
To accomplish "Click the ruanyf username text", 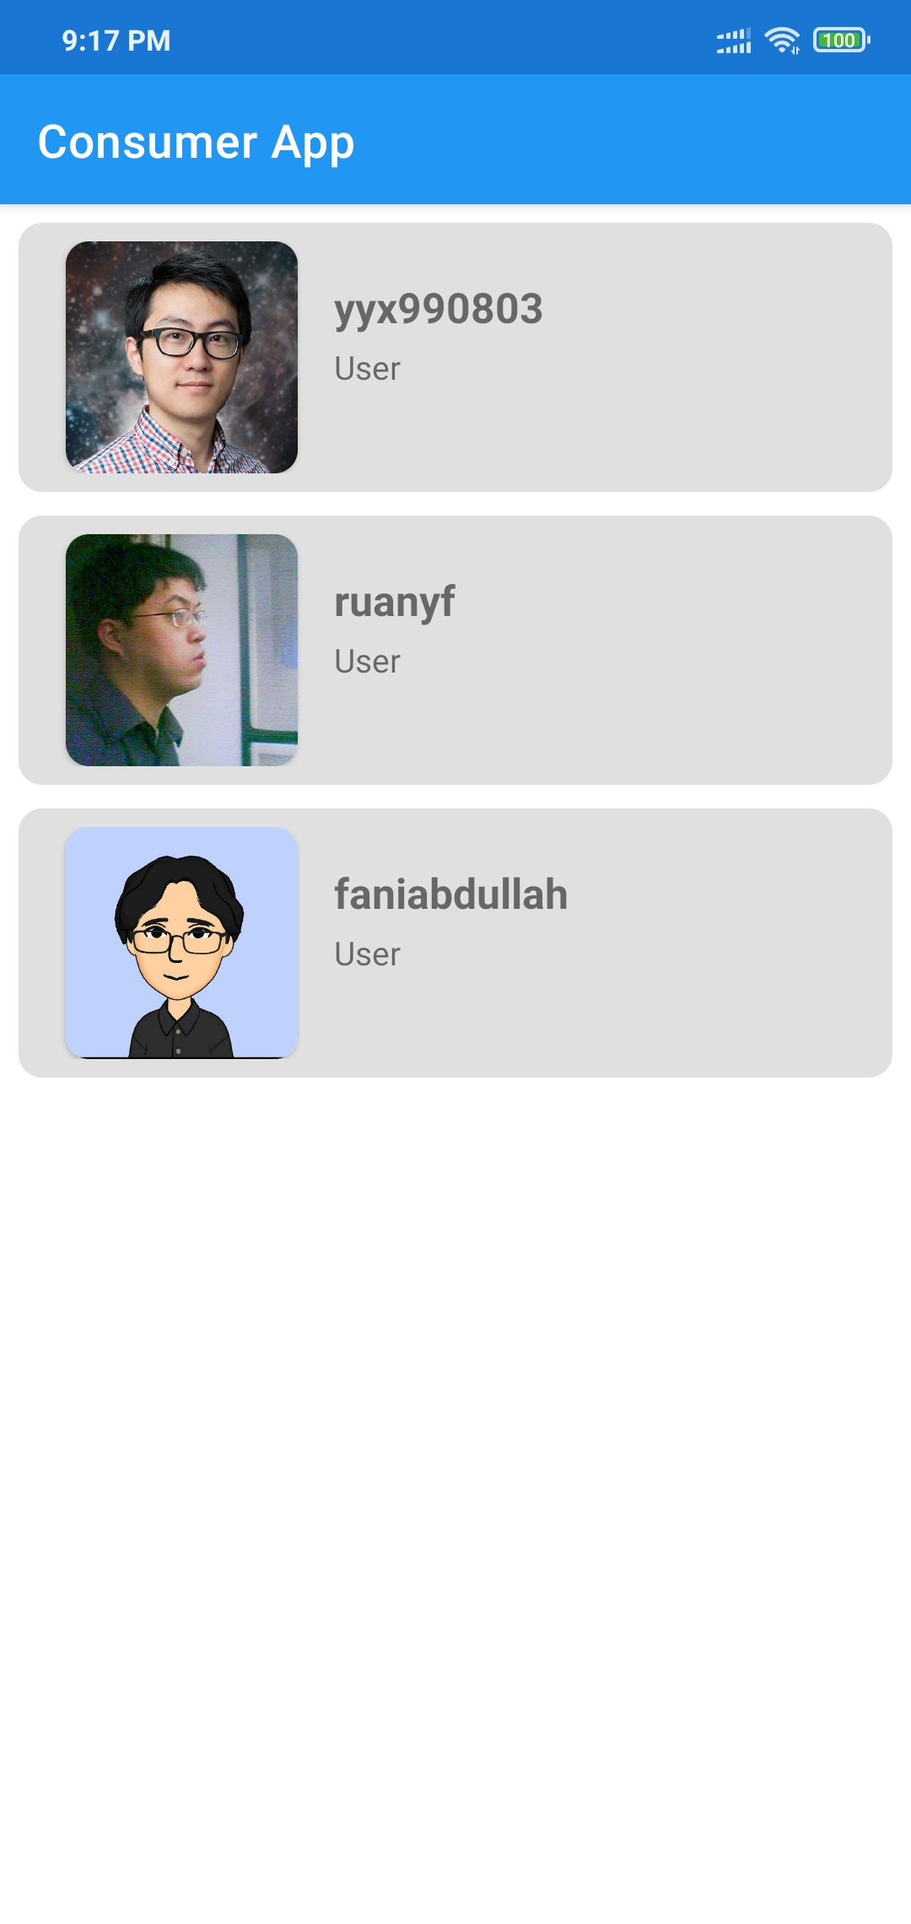I will coord(395,602).
